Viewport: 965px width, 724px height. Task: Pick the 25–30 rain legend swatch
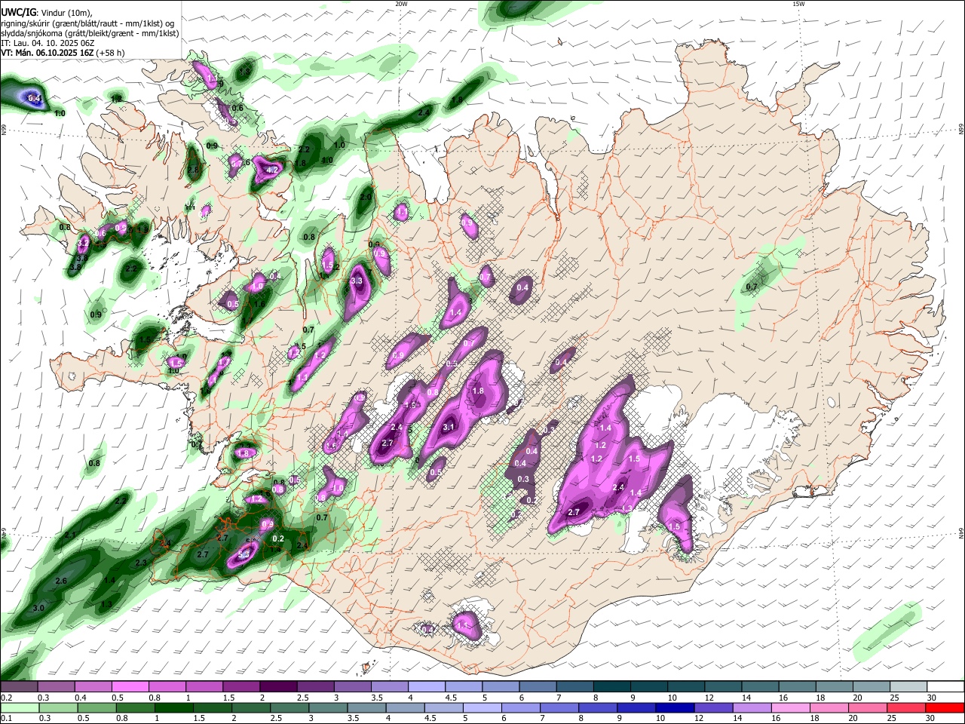906,707
